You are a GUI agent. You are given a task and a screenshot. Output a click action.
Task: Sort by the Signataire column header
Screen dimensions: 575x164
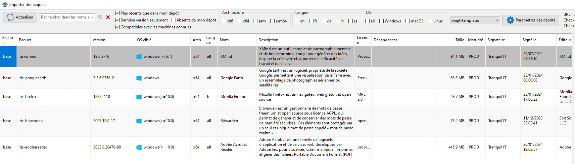[503, 40]
